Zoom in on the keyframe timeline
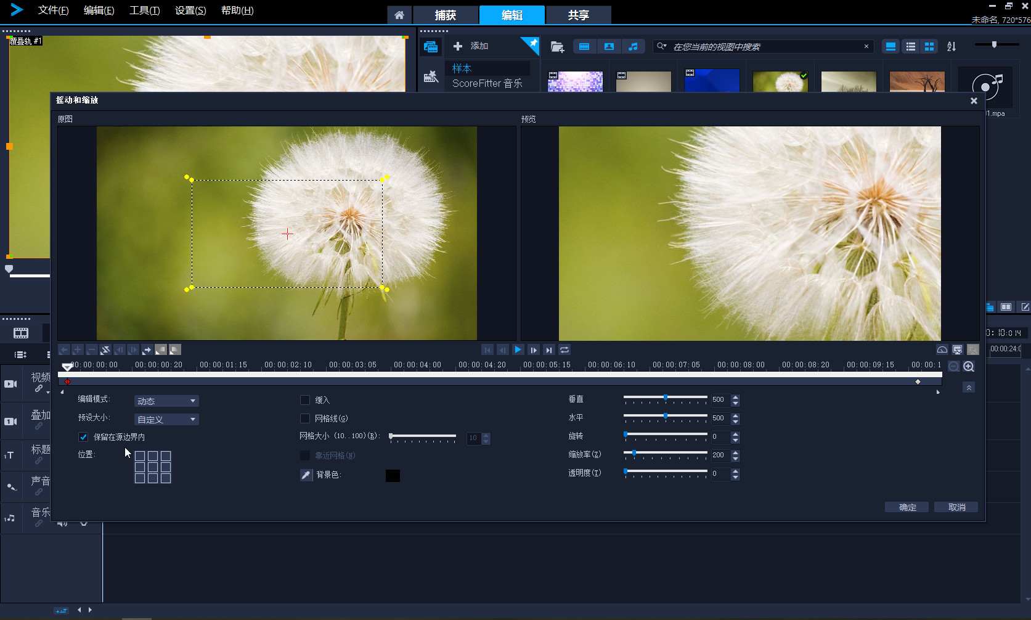 [969, 367]
